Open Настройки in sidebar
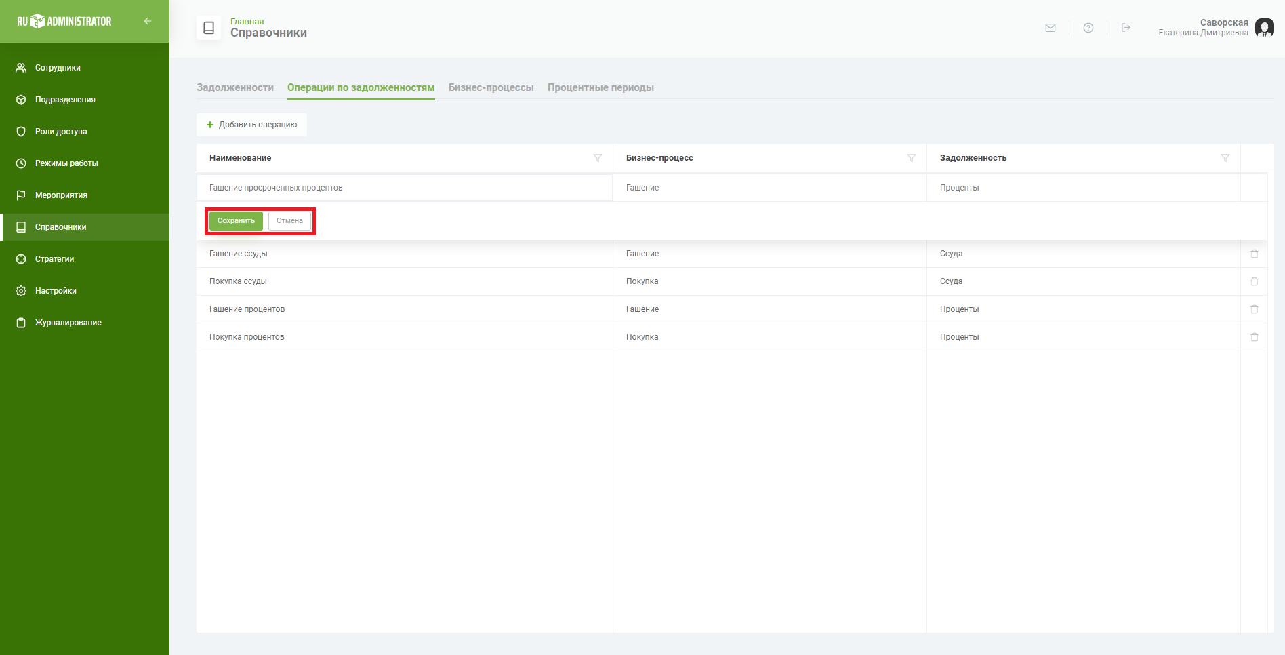 coord(85,291)
